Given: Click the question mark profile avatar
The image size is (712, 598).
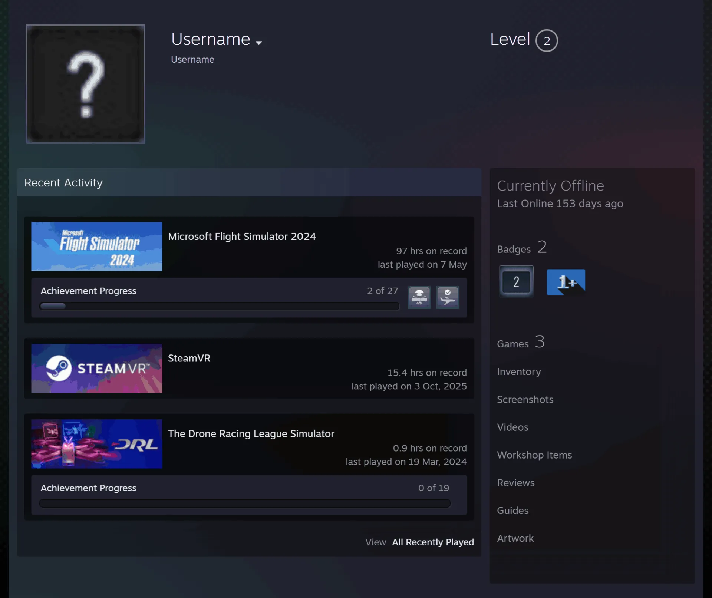Looking at the screenshot, I should click(x=85, y=84).
